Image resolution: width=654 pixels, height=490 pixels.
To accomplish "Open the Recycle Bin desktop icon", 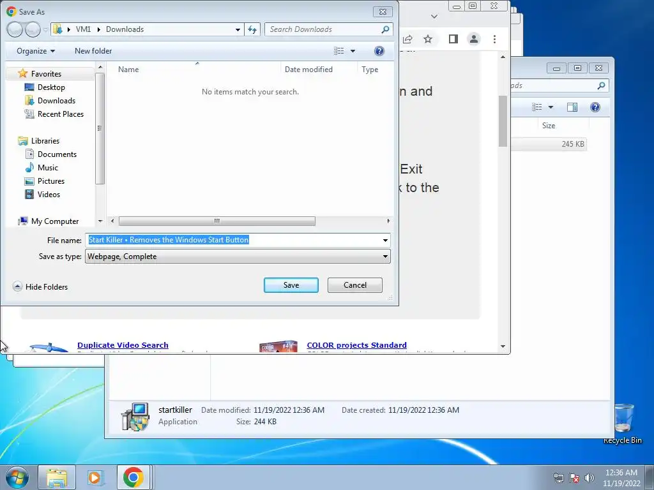I will 623,424.
